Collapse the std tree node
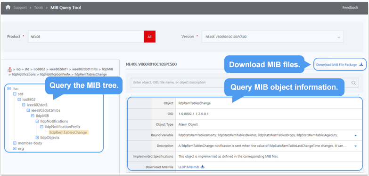This screenshot has width=369, height=176. 14,94
